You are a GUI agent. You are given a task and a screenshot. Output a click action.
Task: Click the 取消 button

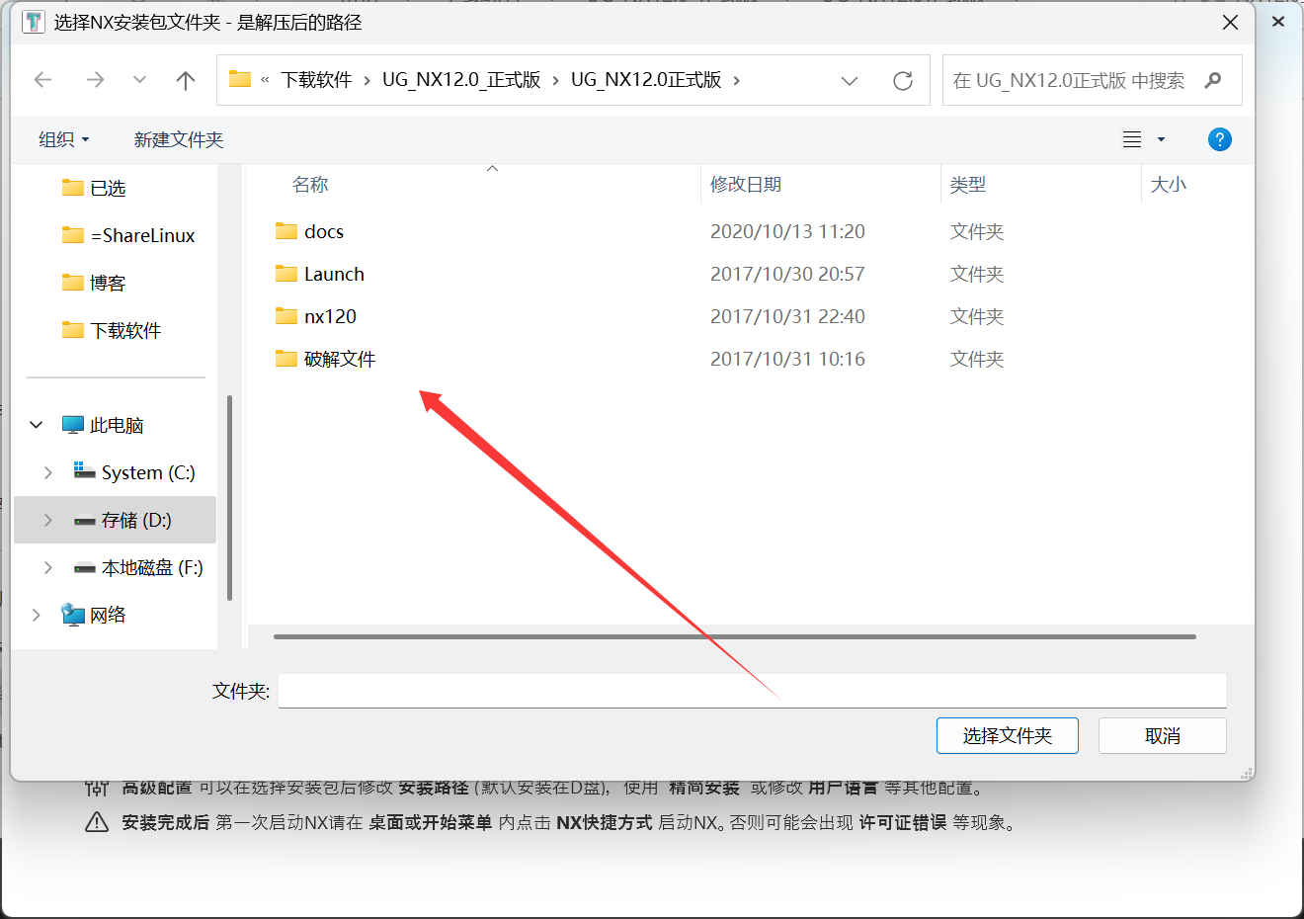pos(1162,735)
